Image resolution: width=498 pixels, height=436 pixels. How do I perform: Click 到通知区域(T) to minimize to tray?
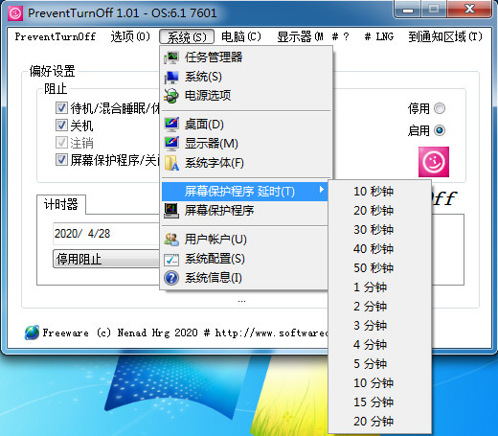click(x=445, y=36)
